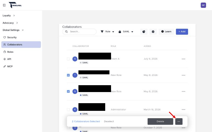Click the Deselect link
Image resolution: width=212 pixels, height=132 pixels.
pos(109,121)
